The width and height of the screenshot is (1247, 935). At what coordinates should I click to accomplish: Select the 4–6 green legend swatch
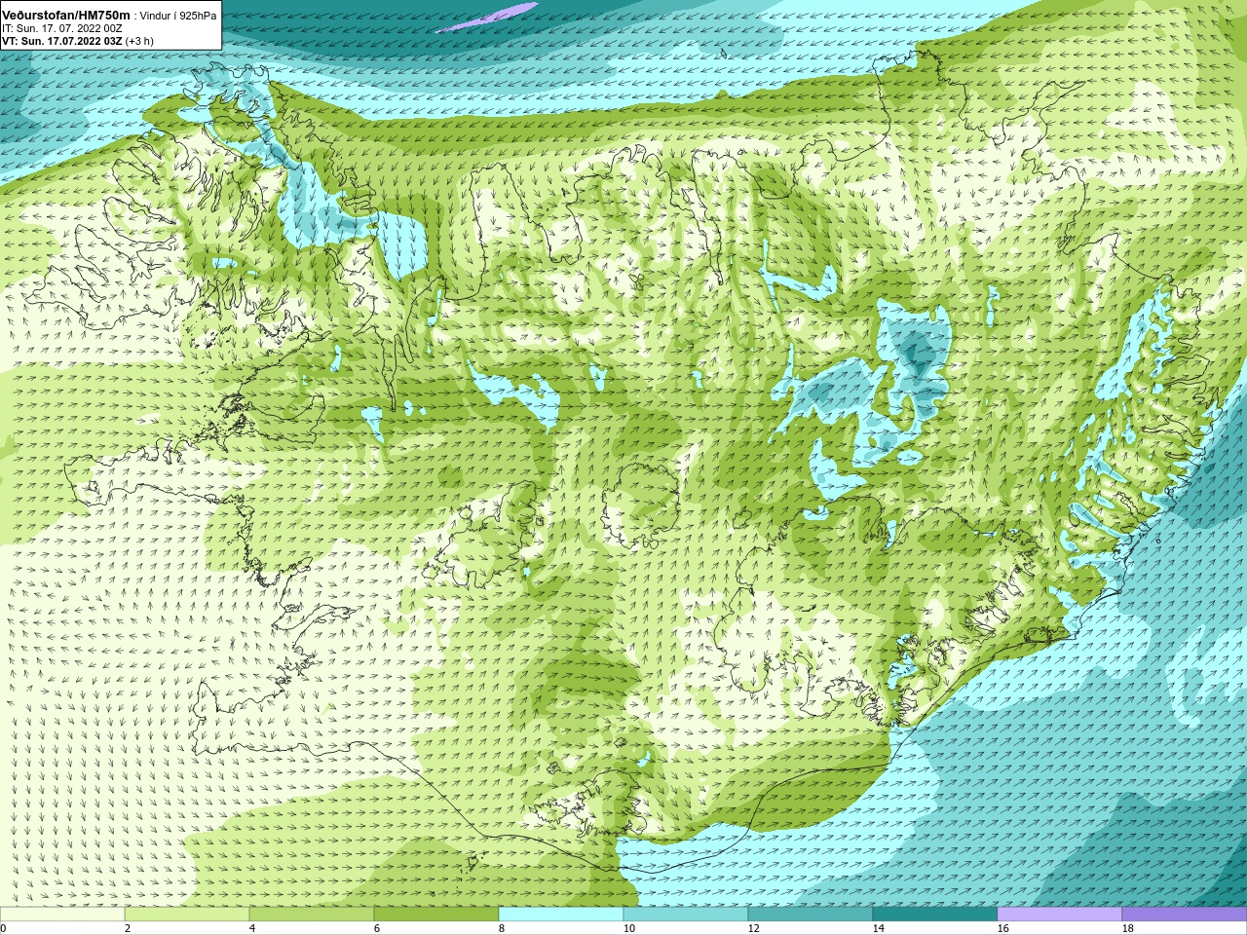click(x=312, y=914)
